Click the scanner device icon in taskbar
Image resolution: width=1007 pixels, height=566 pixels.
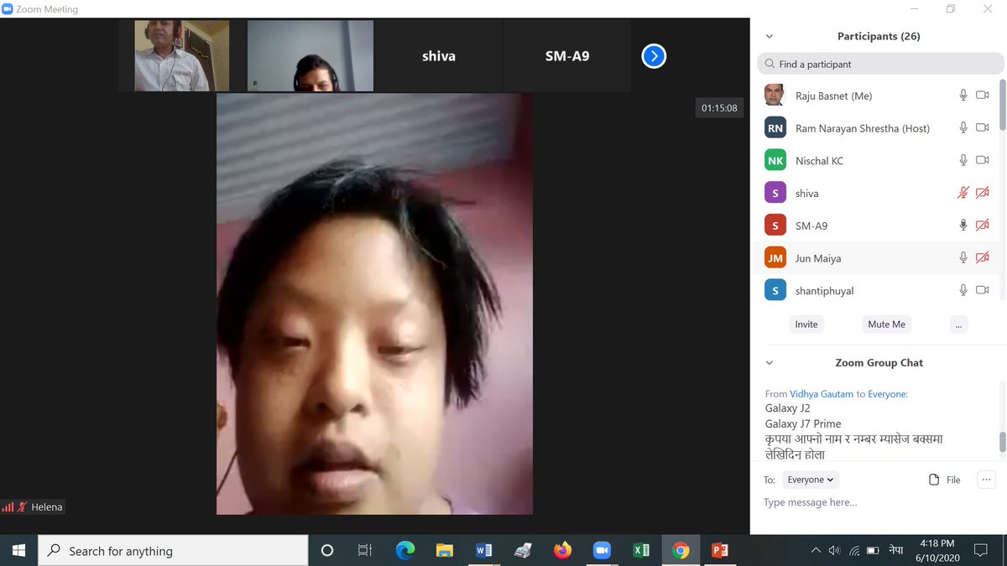(523, 550)
